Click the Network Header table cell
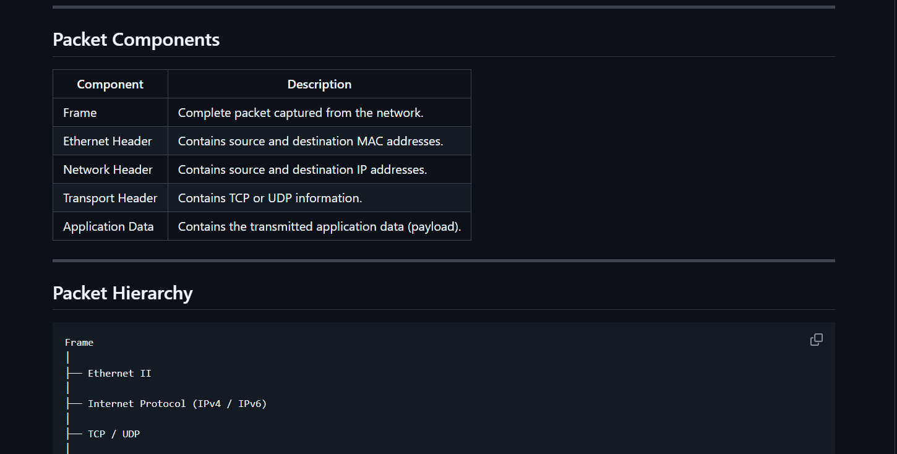897x454 pixels. tap(110, 169)
